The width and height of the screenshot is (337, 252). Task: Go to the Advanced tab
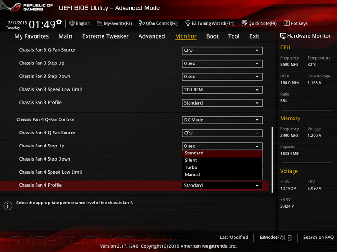152,36
